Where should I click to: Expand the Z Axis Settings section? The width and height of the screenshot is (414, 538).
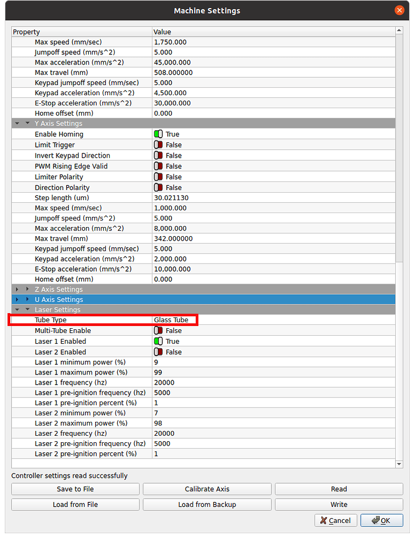coord(27,289)
